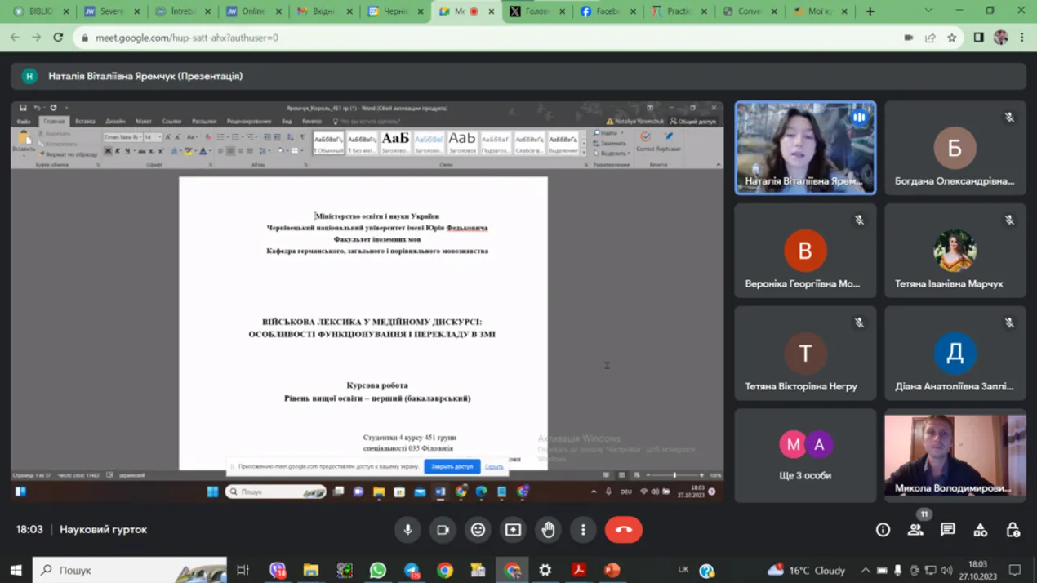Show hidden system tray icons

click(x=865, y=570)
